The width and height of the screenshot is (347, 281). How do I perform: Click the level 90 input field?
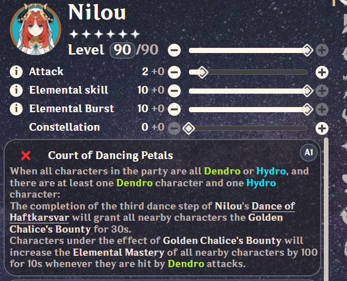click(x=124, y=50)
